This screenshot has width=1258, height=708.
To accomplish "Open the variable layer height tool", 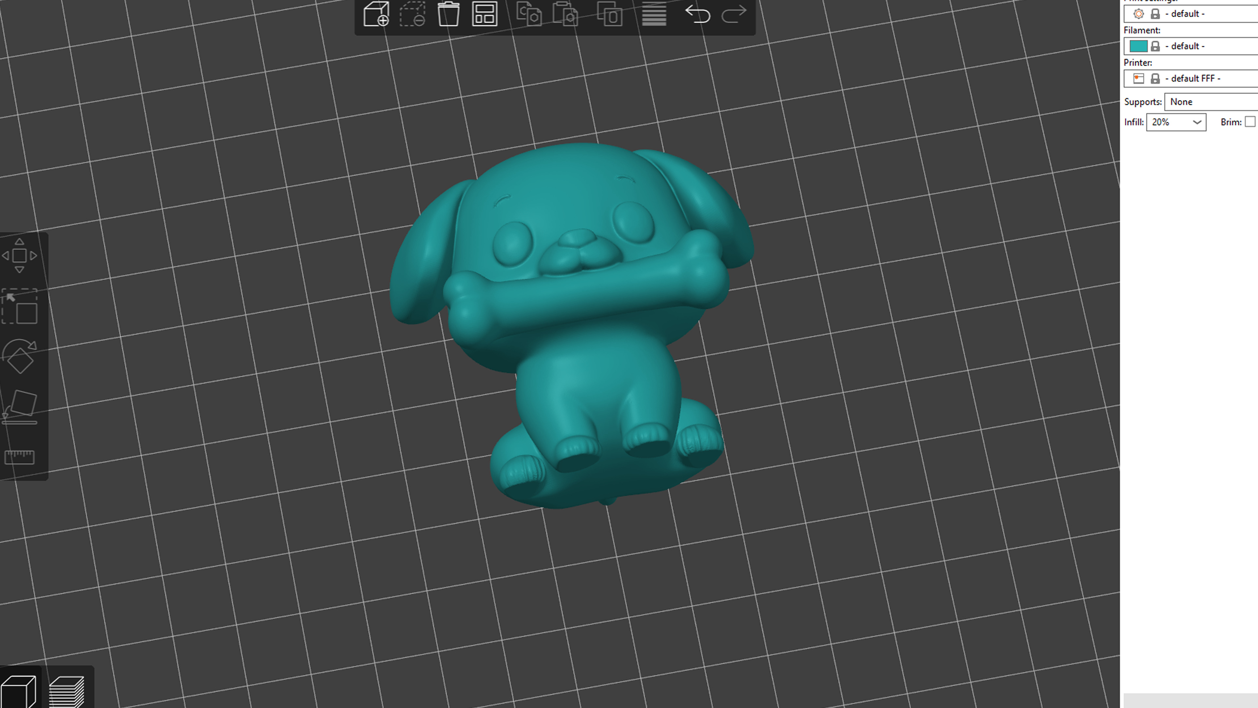I will click(x=654, y=14).
